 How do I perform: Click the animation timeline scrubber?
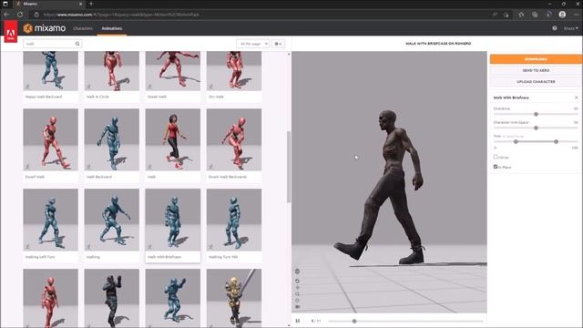click(354, 321)
